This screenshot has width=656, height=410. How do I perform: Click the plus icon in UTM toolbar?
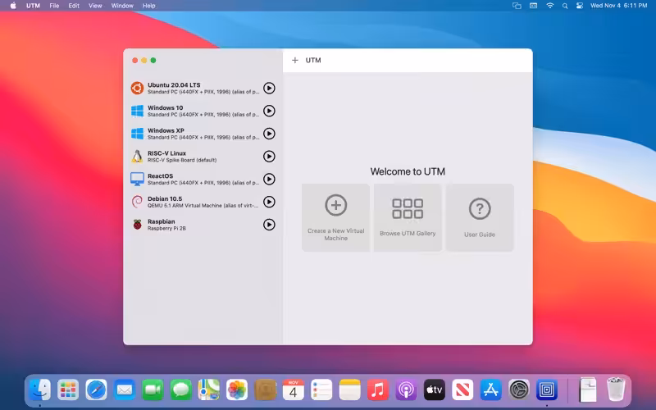[295, 60]
